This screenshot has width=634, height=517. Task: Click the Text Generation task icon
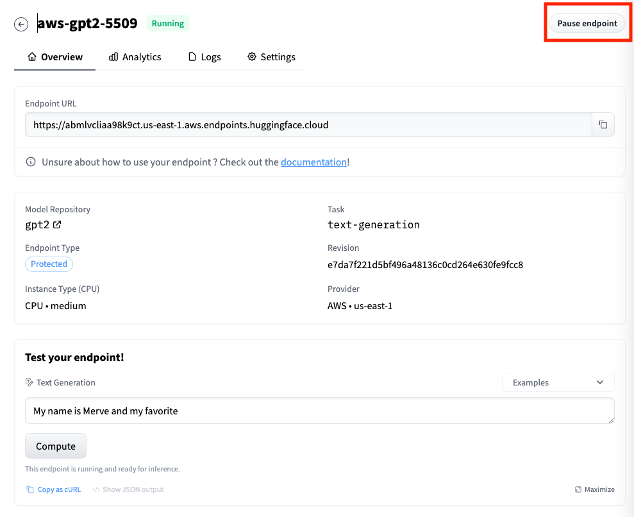pos(29,382)
